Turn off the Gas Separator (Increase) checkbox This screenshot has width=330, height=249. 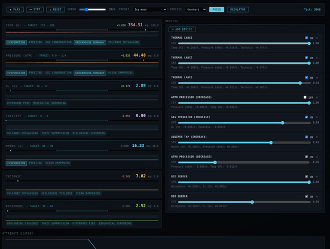[307, 117]
